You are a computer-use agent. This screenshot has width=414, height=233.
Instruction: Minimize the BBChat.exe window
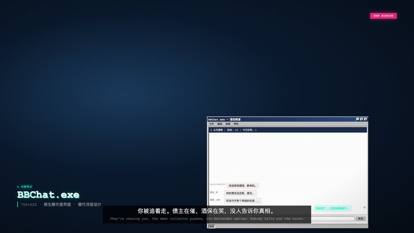[x=358, y=119]
